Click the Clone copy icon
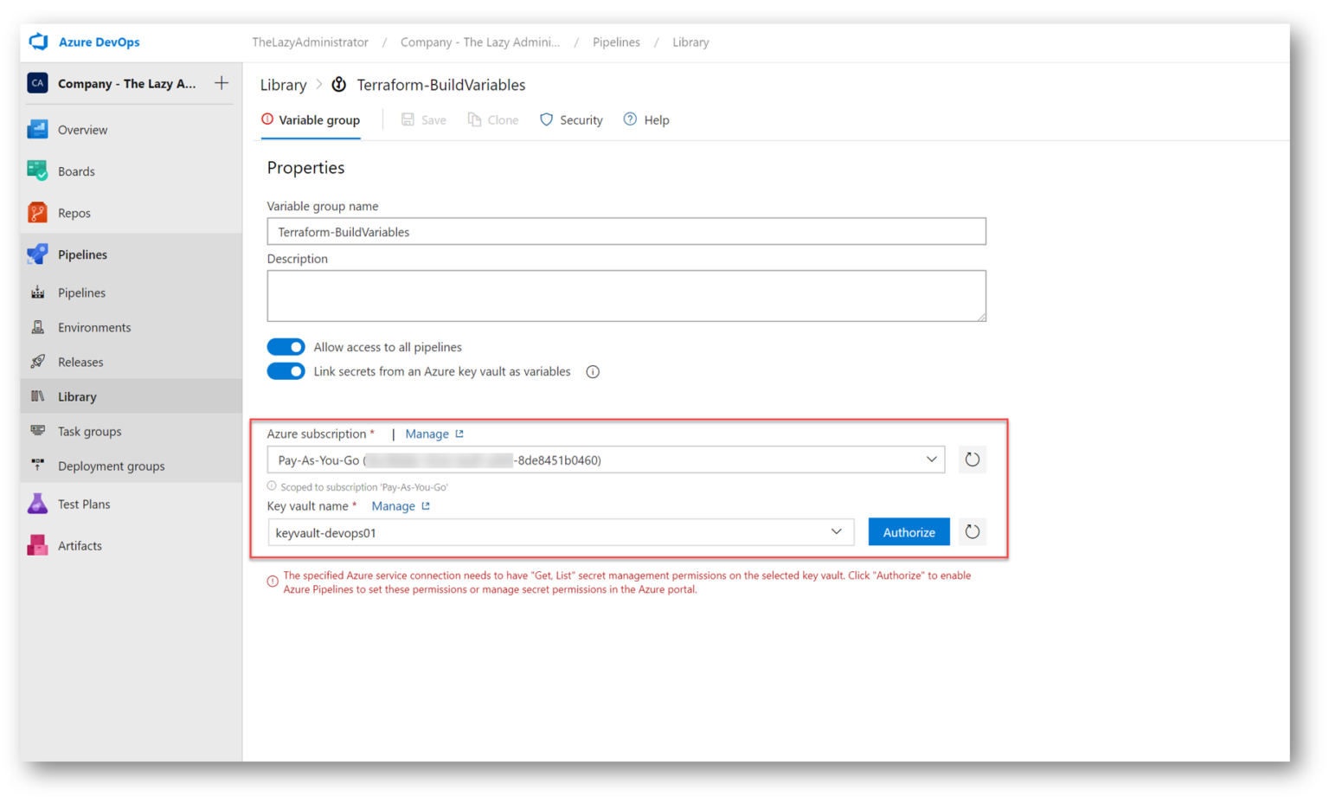The width and height of the screenshot is (1329, 797). [474, 119]
